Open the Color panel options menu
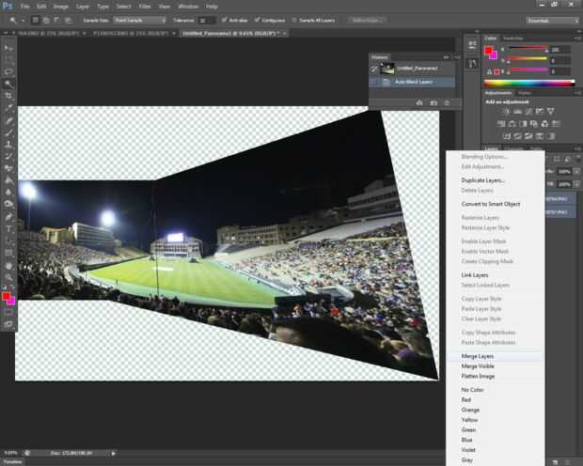Screen dimensions: 583x466 pos(577,38)
